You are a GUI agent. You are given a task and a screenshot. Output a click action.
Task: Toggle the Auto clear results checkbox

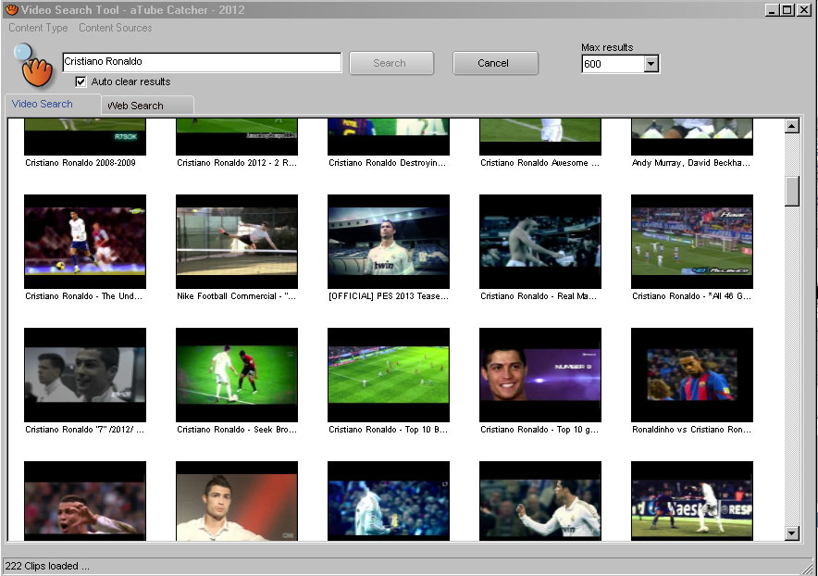81,81
